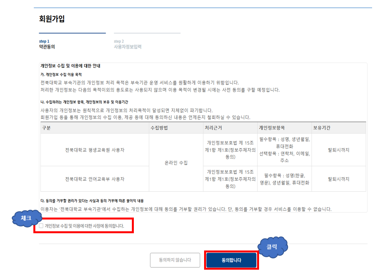The height and width of the screenshot is (274, 376).
Task: Check the 개인정보 수집 및 이용 동의 checkbox
Action: pyautogui.click(x=41, y=226)
